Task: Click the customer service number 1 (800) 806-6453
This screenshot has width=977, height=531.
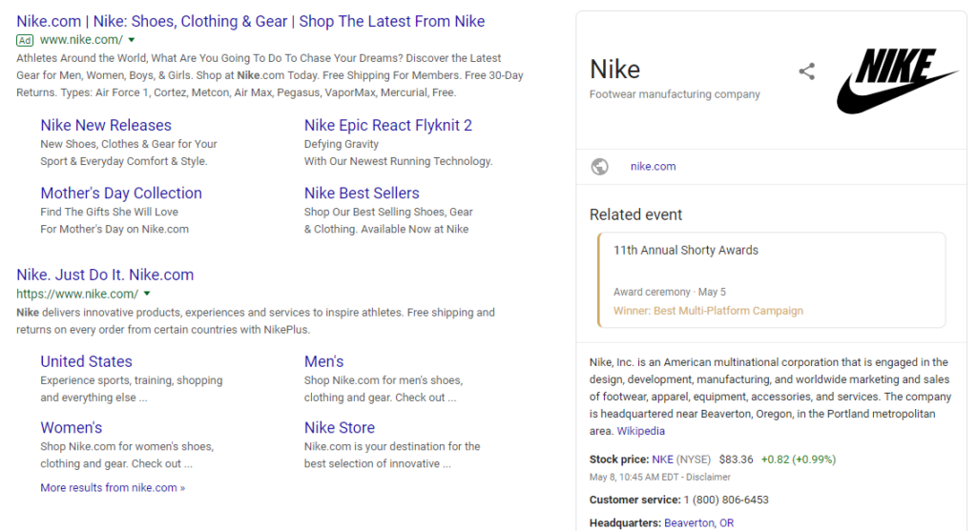Action: point(726,500)
